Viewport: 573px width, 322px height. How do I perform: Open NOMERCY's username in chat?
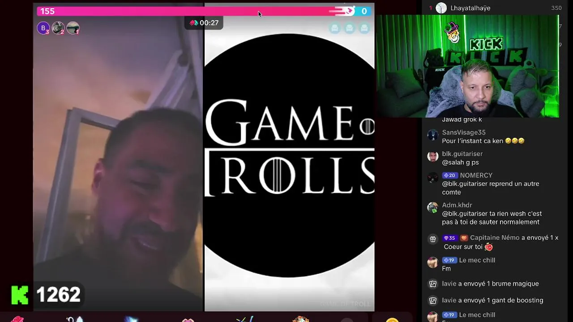476,175
